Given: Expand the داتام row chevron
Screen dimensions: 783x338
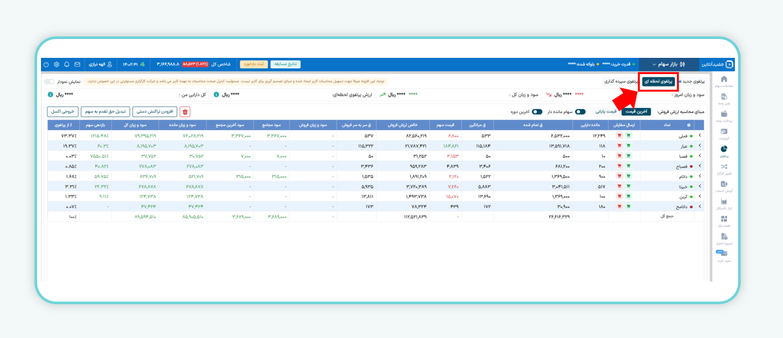Looking at the screenshot, I should tap(700, 176).
